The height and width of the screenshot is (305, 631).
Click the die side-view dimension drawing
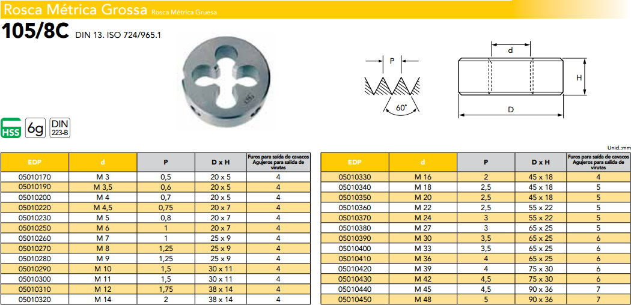(510, 77)
